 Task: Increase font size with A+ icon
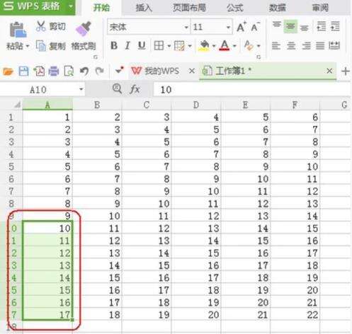click(242, 27)
